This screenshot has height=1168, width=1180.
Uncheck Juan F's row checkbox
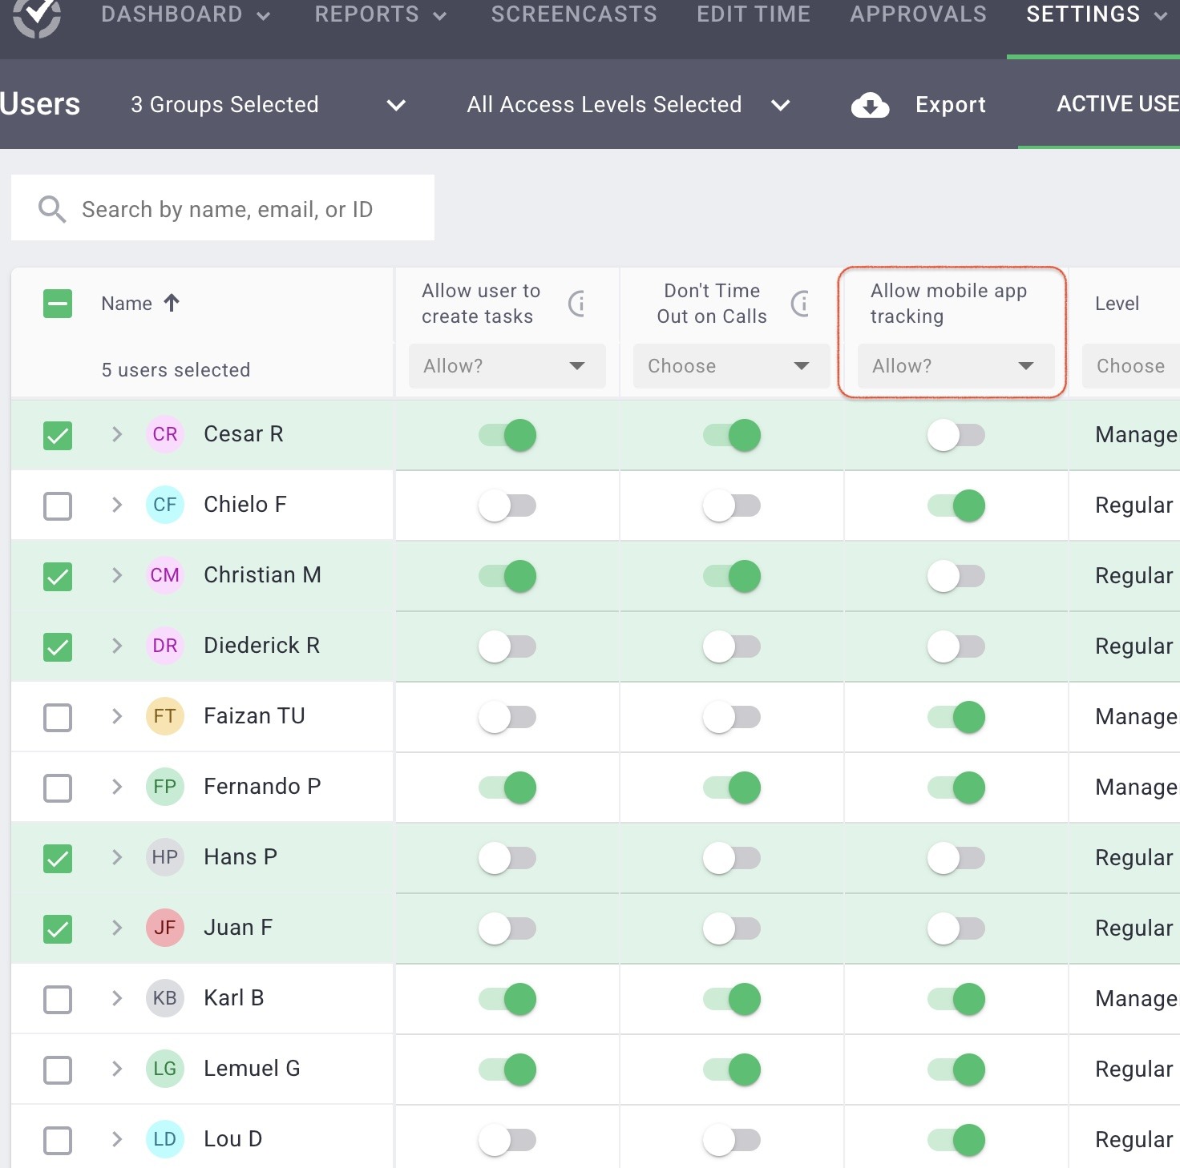(x=58, y=928)
